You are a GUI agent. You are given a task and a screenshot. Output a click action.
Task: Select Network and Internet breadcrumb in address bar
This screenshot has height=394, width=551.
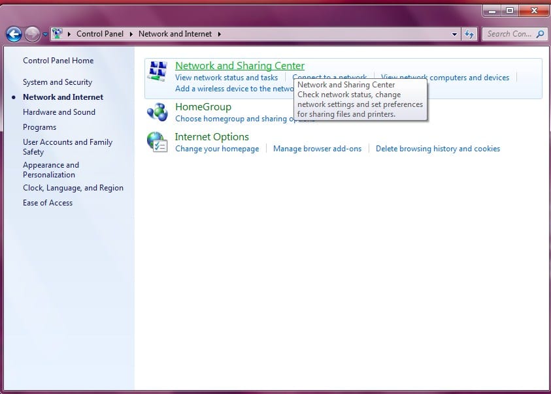(x=175, y=34)
